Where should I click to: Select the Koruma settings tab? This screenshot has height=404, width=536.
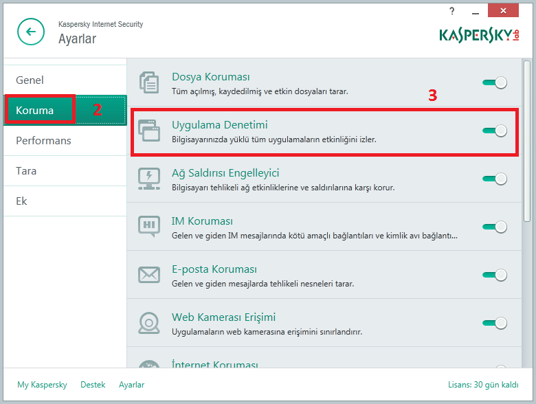pos(65,110)
